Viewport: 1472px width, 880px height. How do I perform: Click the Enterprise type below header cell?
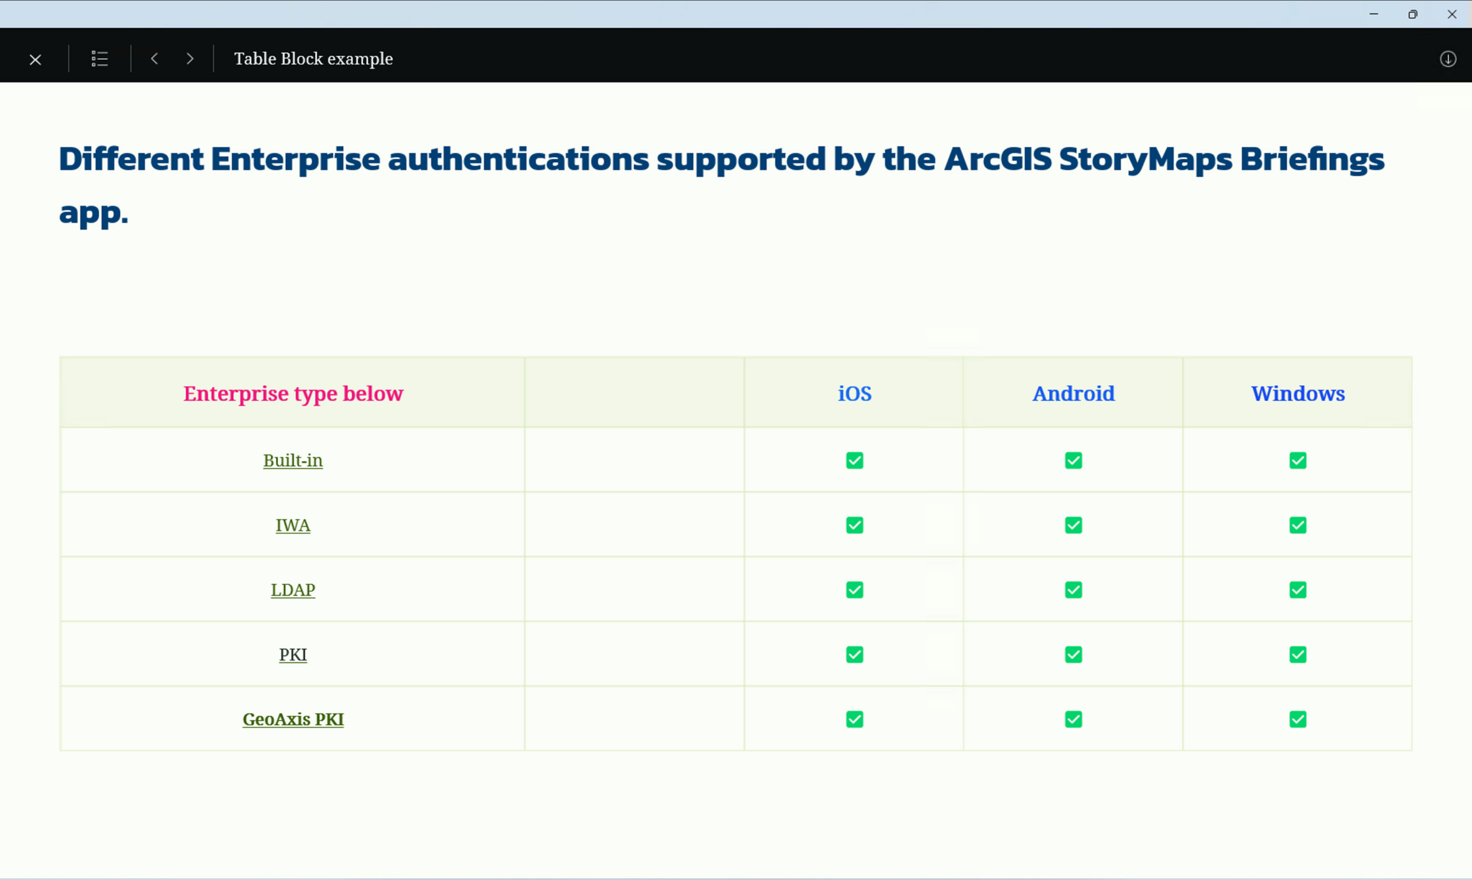293,394
